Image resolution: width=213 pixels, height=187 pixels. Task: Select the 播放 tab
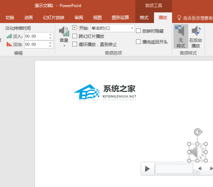coord(163,18)
